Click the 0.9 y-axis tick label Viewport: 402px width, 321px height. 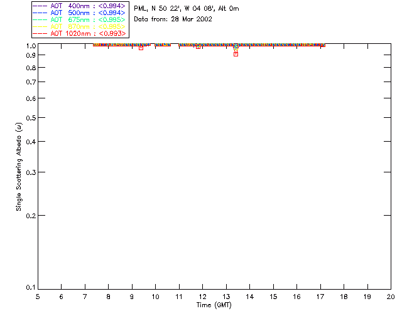click(x=31, y=55)
